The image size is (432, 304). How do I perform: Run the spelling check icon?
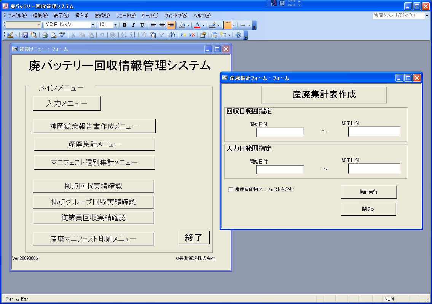pyautogui.click(x=62, y=35)
